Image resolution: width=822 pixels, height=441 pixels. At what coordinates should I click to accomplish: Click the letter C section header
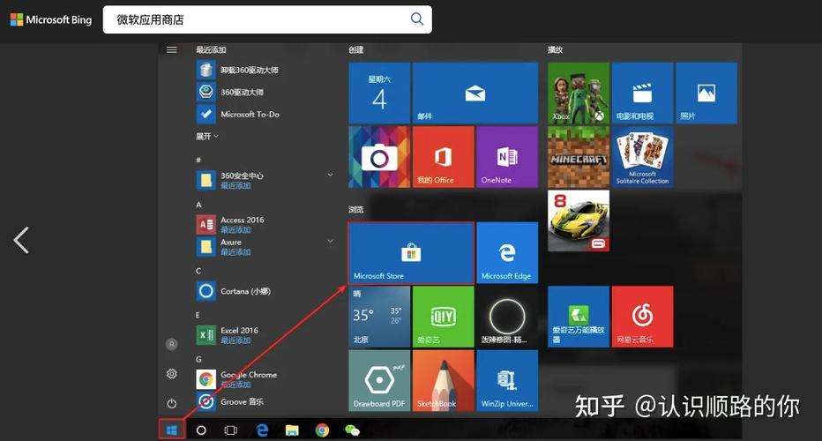tap(198, 271)
